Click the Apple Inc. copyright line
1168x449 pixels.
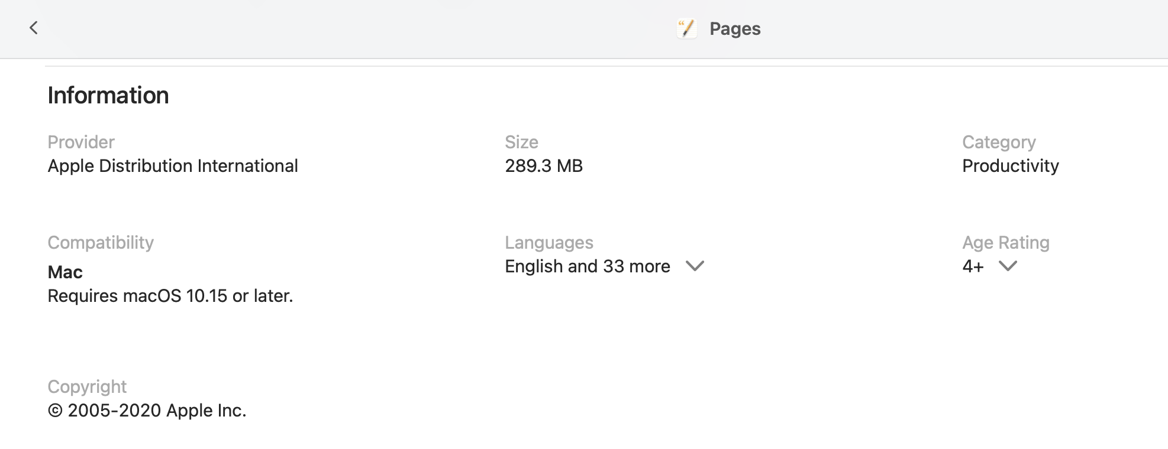147,410
